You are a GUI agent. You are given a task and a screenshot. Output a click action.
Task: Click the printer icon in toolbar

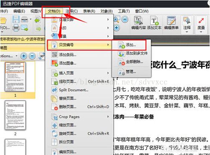[16, 28]
